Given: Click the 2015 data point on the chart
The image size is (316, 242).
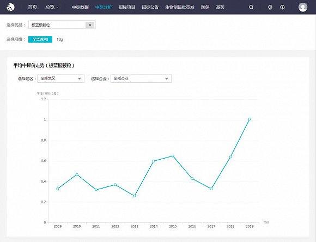Looking at the screenshot, I should 173,156.
